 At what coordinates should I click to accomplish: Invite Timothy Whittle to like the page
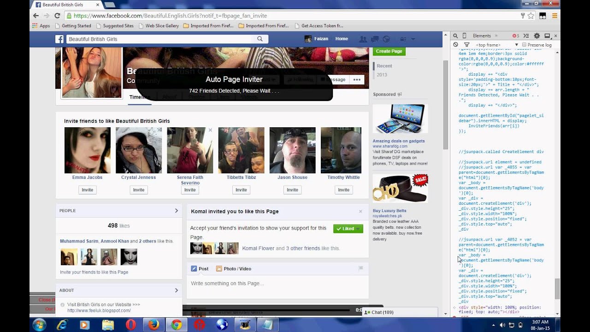[x=343, y=190]
